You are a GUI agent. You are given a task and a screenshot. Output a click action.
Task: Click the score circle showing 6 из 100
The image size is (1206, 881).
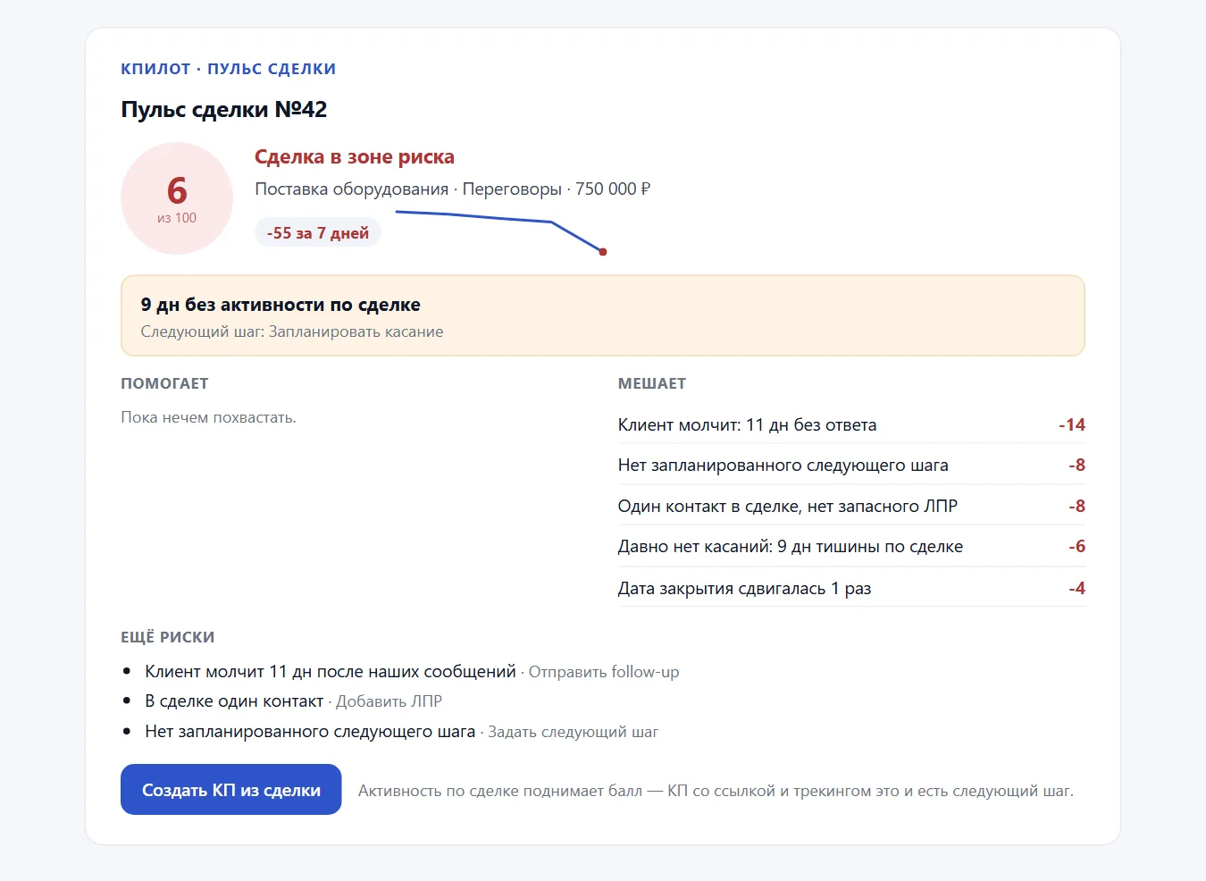coord(177,198)
